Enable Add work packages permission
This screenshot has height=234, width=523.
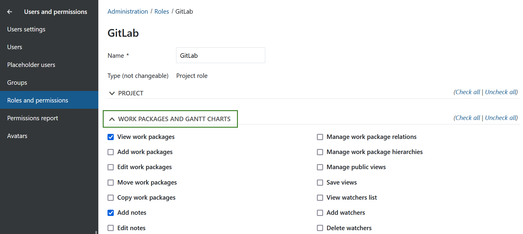(111, 152)
